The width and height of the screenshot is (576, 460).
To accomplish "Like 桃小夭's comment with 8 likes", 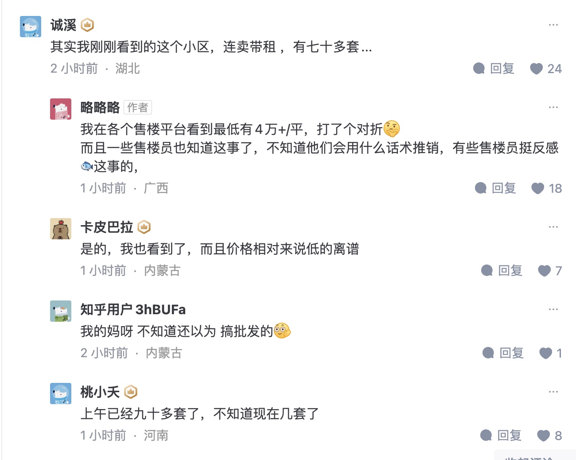I will [543, 436].
